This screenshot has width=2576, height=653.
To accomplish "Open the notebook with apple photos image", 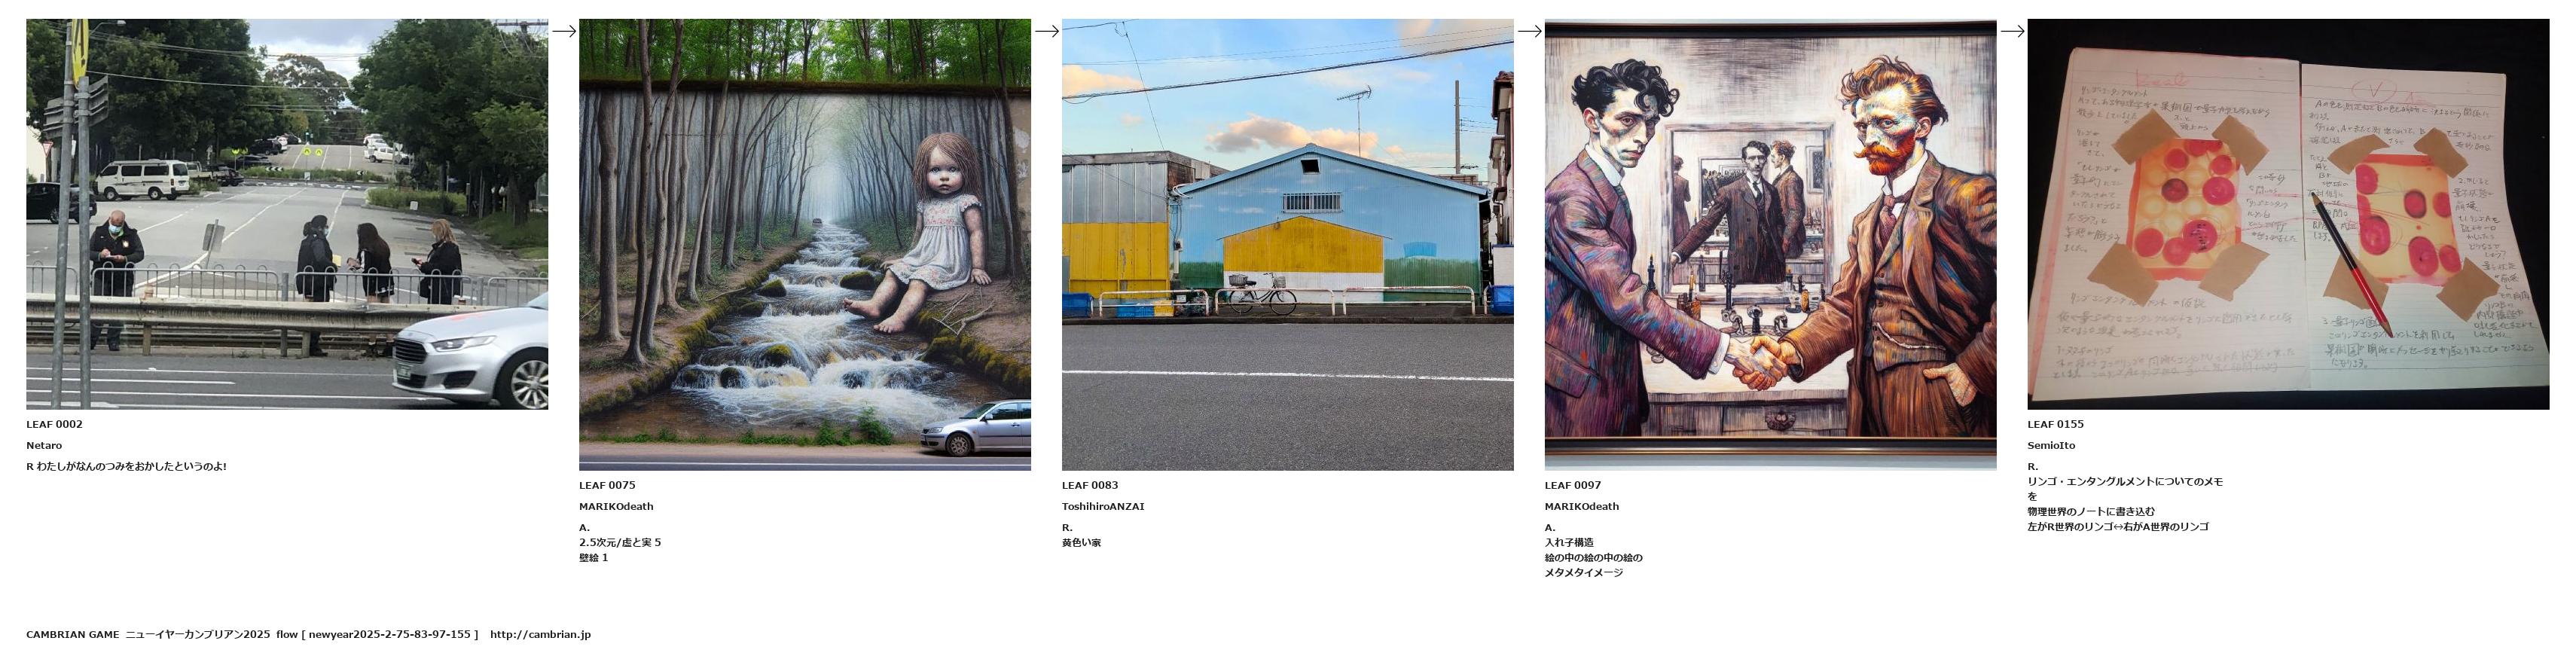I will click(2288, 214).
